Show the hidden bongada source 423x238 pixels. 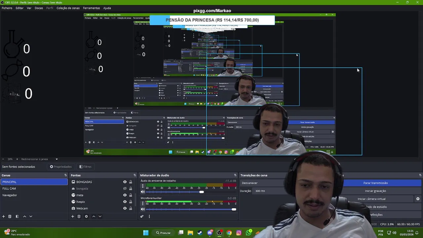point(125,188)
